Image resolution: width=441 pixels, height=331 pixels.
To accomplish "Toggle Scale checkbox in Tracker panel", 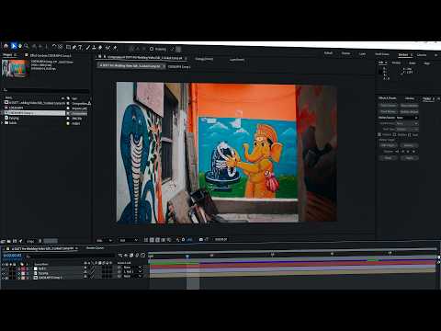I will [x=409, y=134].
